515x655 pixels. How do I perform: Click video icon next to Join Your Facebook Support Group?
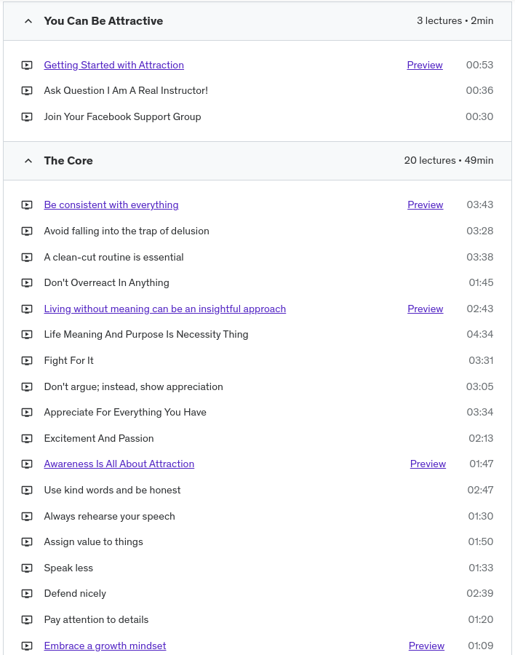(x=27, y=117)
